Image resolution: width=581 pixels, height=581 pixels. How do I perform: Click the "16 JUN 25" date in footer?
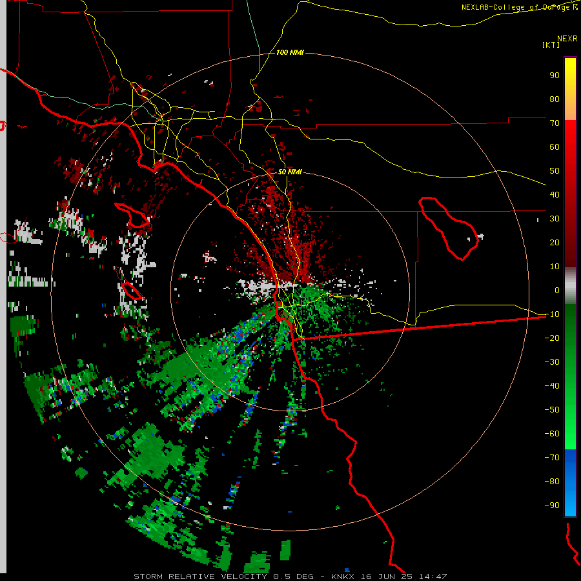tap(387, 576)
